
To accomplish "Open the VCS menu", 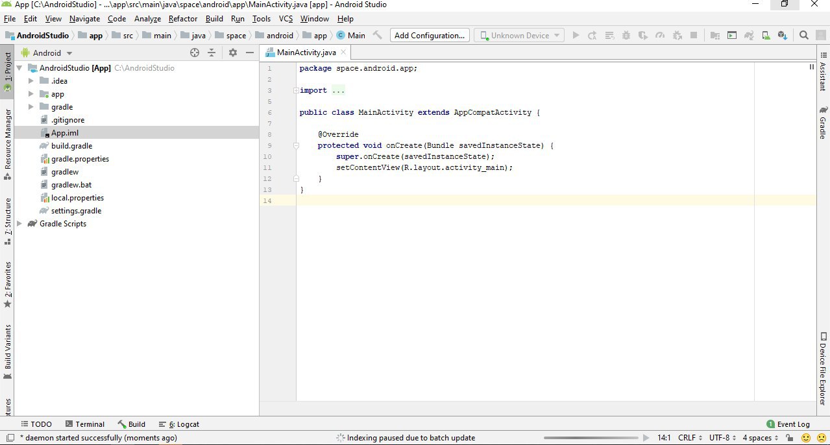I will pyautogui.click(x=286, y=19).
